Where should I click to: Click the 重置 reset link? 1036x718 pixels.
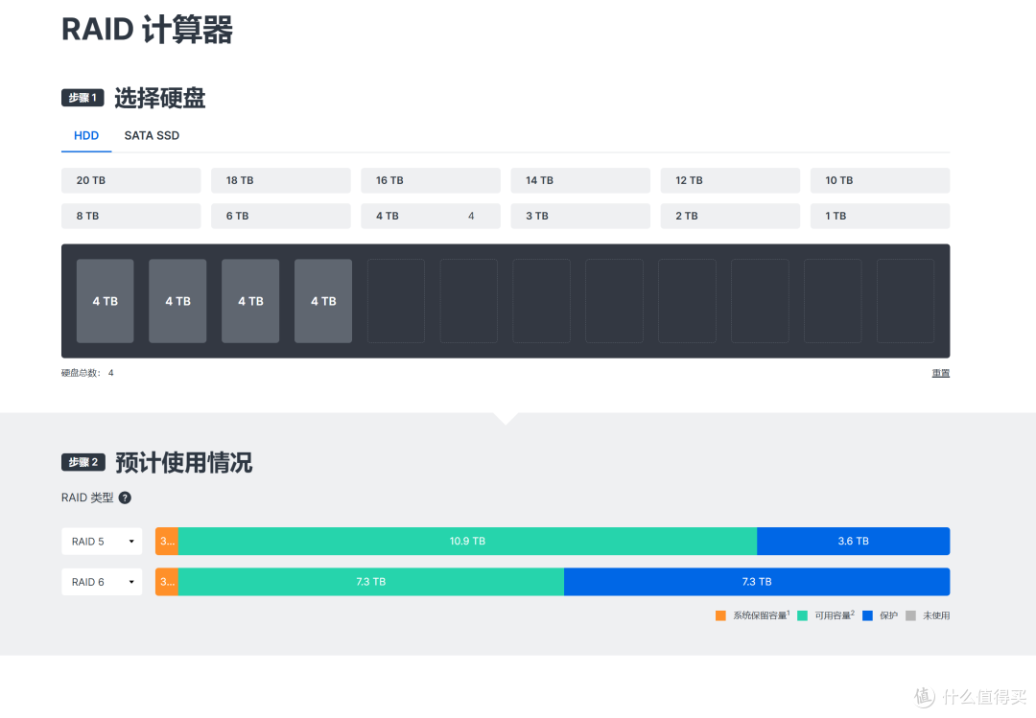click(941, 373)
